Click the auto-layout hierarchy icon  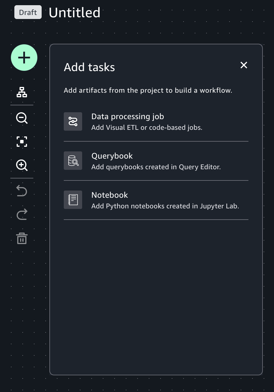[22, 92]
